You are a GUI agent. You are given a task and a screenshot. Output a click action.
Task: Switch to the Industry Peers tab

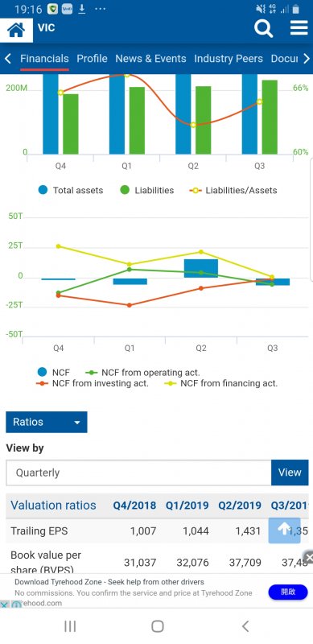229,59
